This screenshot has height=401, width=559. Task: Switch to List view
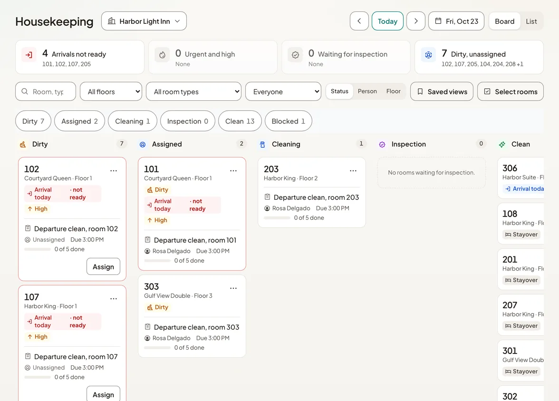point(531,21)
